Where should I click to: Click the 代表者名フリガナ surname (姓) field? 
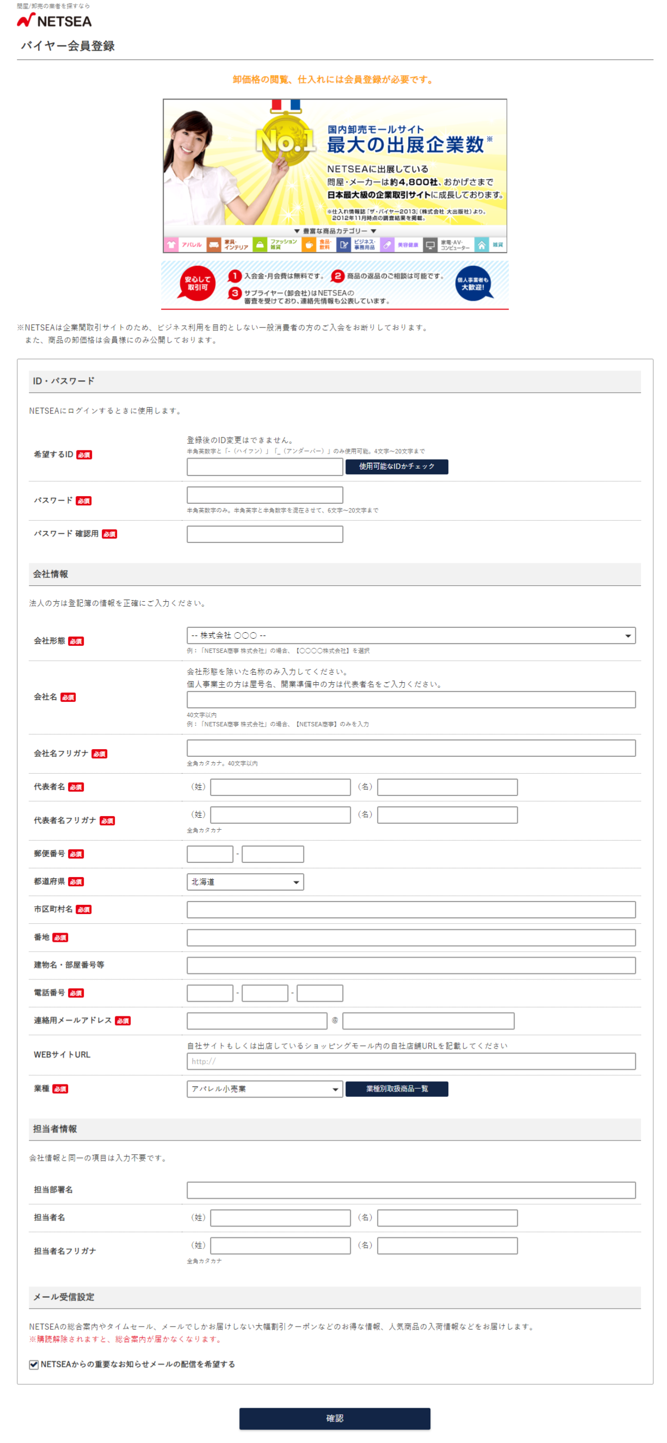(280, 815)
